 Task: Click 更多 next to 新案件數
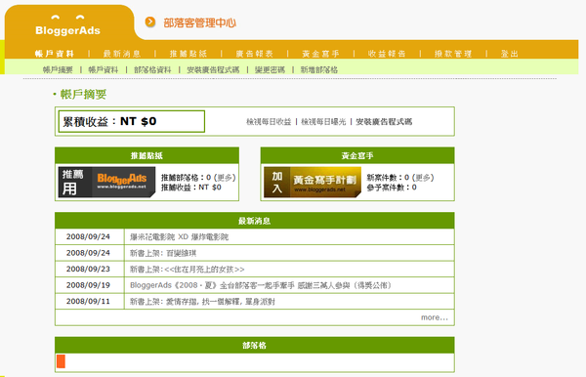coord(423,178)
